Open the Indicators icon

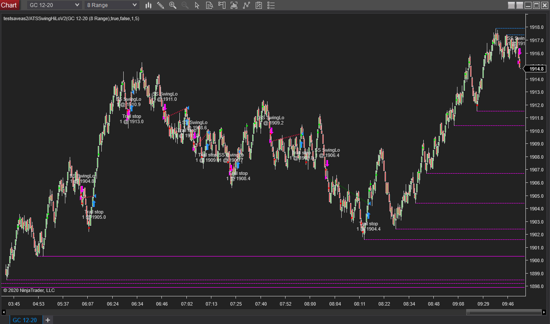[246, 5]
